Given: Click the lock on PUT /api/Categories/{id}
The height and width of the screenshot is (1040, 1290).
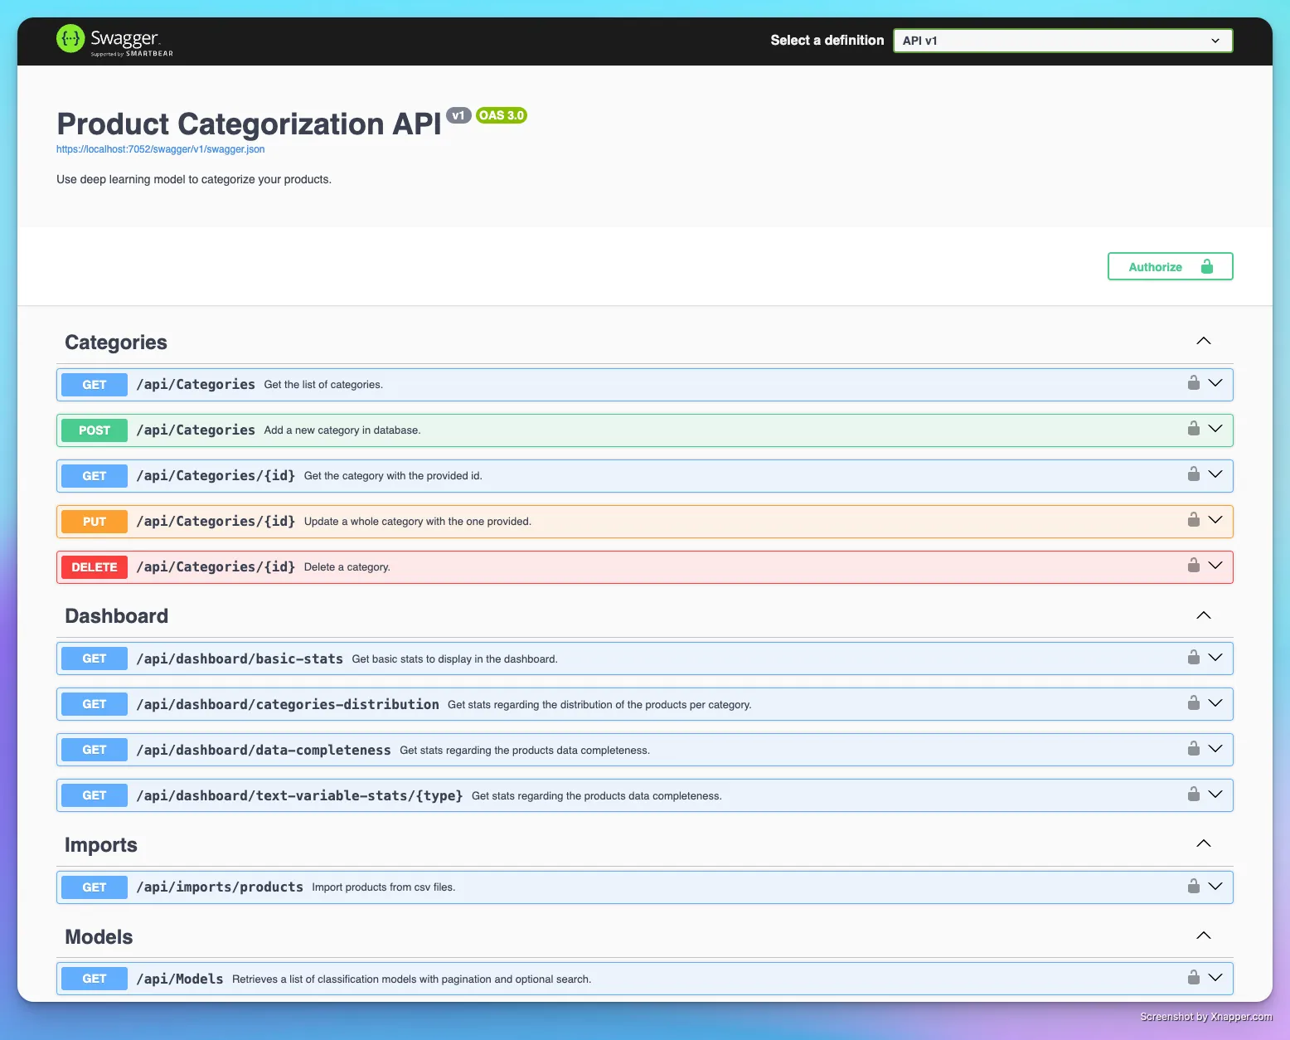Looking at the screenshot, I should click(x=1194, y=520).
